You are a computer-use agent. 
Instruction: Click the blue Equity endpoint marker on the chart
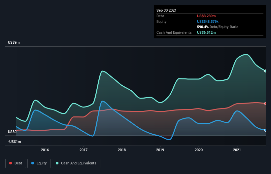[265, 130]
